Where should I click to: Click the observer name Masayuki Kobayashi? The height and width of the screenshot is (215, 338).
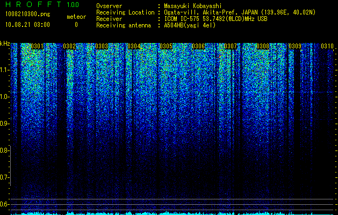point(193,6)
